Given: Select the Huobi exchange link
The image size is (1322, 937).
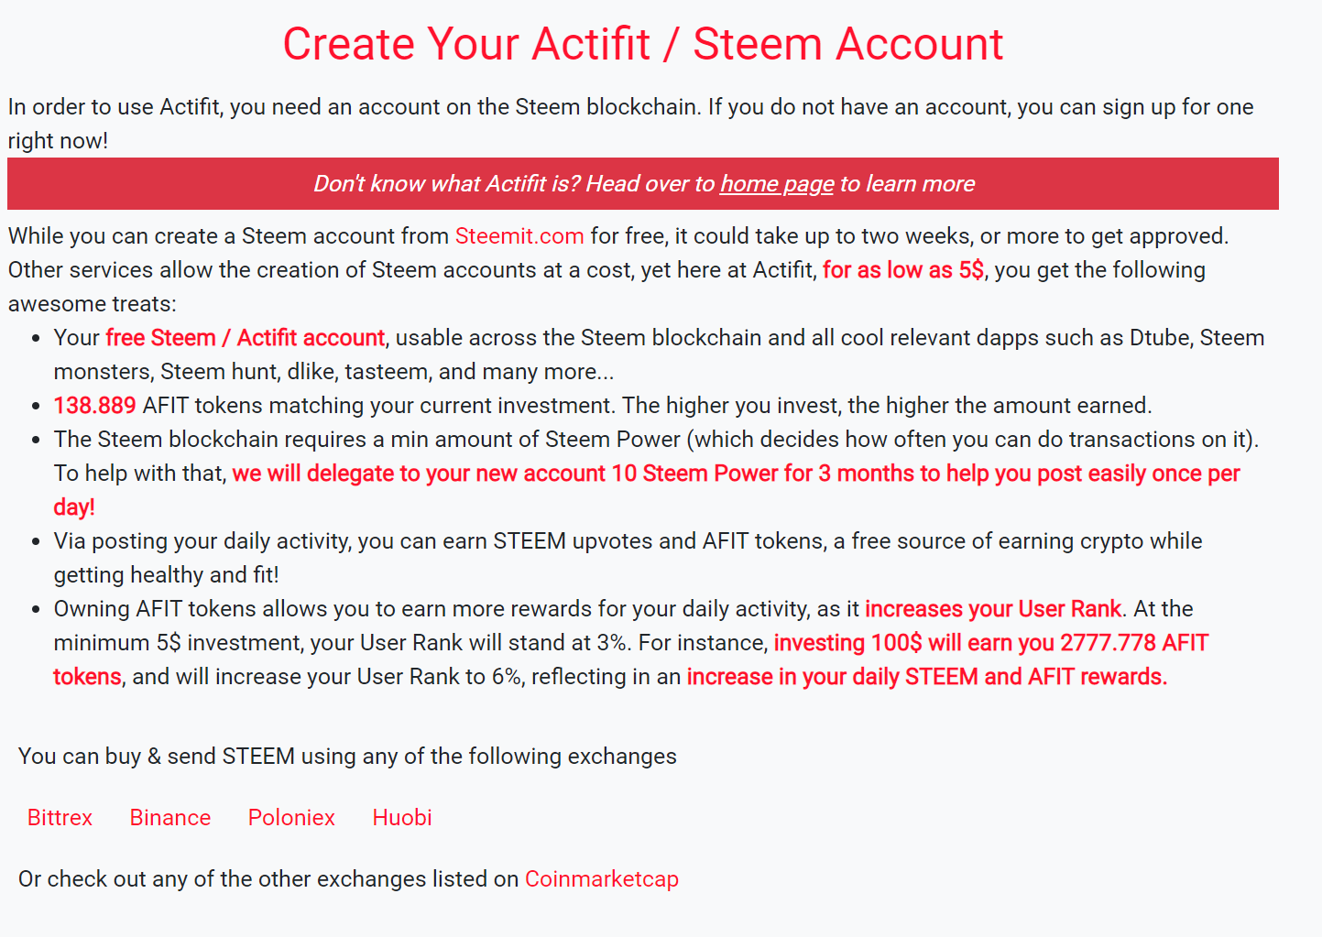Looking at the screenshot, I should coord(401,818).
